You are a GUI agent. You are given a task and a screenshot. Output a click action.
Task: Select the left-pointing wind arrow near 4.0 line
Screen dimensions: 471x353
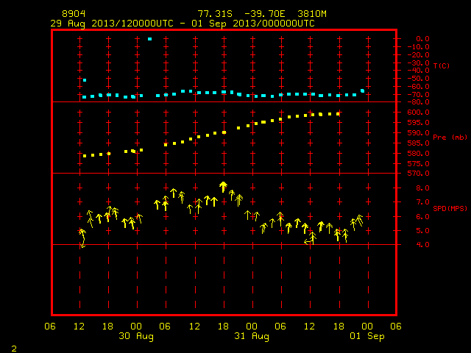pos(308,241)
